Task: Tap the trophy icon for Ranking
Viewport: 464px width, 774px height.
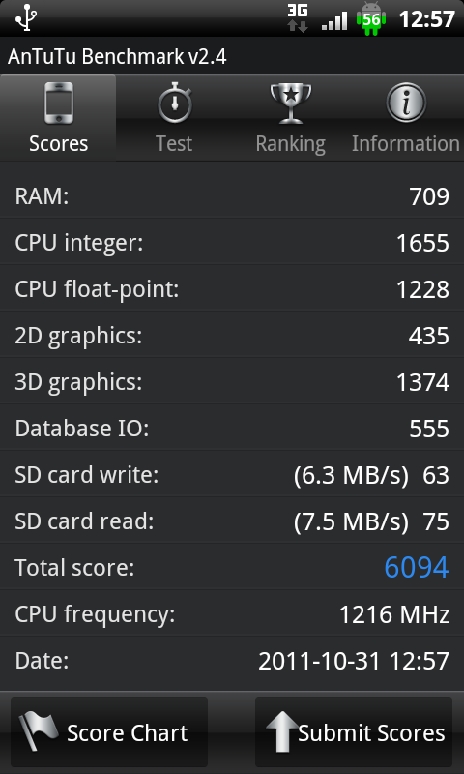Action: [291, 104]
